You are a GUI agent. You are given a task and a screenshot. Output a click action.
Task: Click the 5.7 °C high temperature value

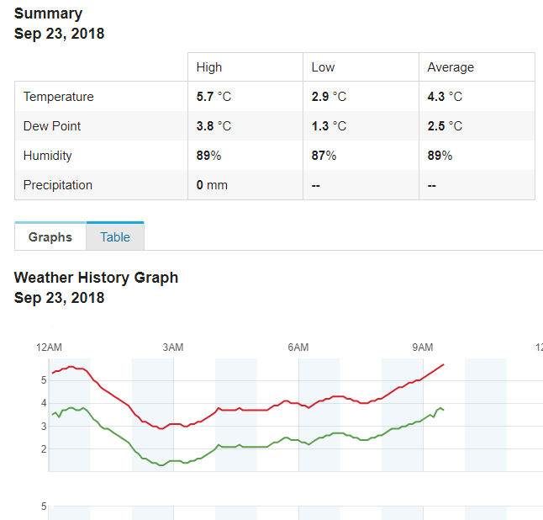coord(214,97)
